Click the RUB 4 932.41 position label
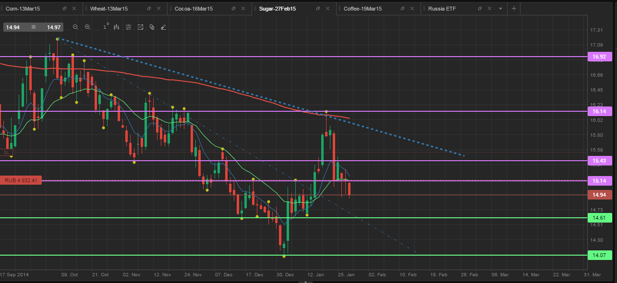 click(x=22, y=180)
